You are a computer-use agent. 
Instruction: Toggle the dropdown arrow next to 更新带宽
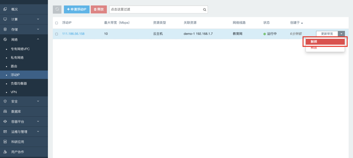point(342,34)
